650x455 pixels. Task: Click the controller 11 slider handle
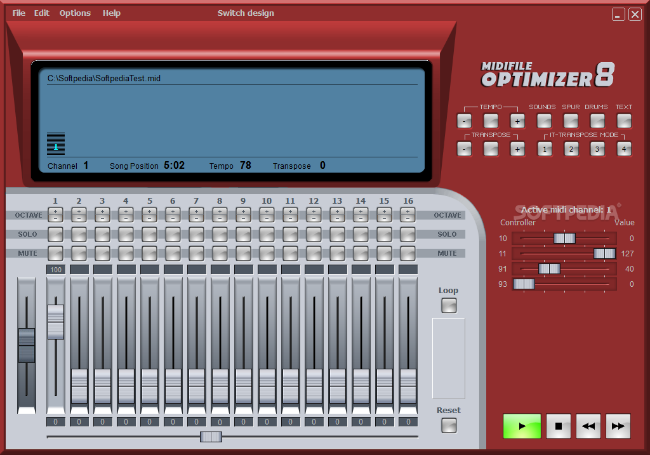(604, 254)
